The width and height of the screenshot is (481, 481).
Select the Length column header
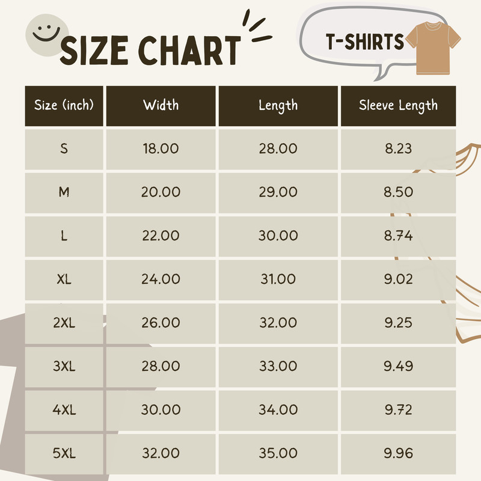[x=278, y=106]
